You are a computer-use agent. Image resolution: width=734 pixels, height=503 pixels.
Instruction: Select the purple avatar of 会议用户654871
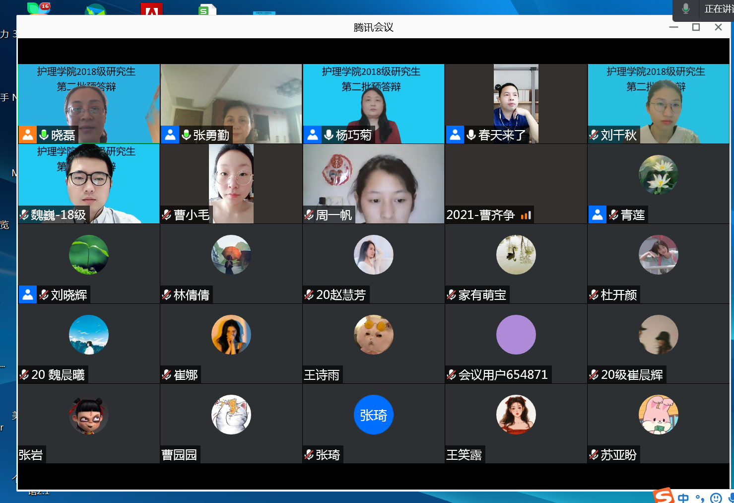click(516, 335)
